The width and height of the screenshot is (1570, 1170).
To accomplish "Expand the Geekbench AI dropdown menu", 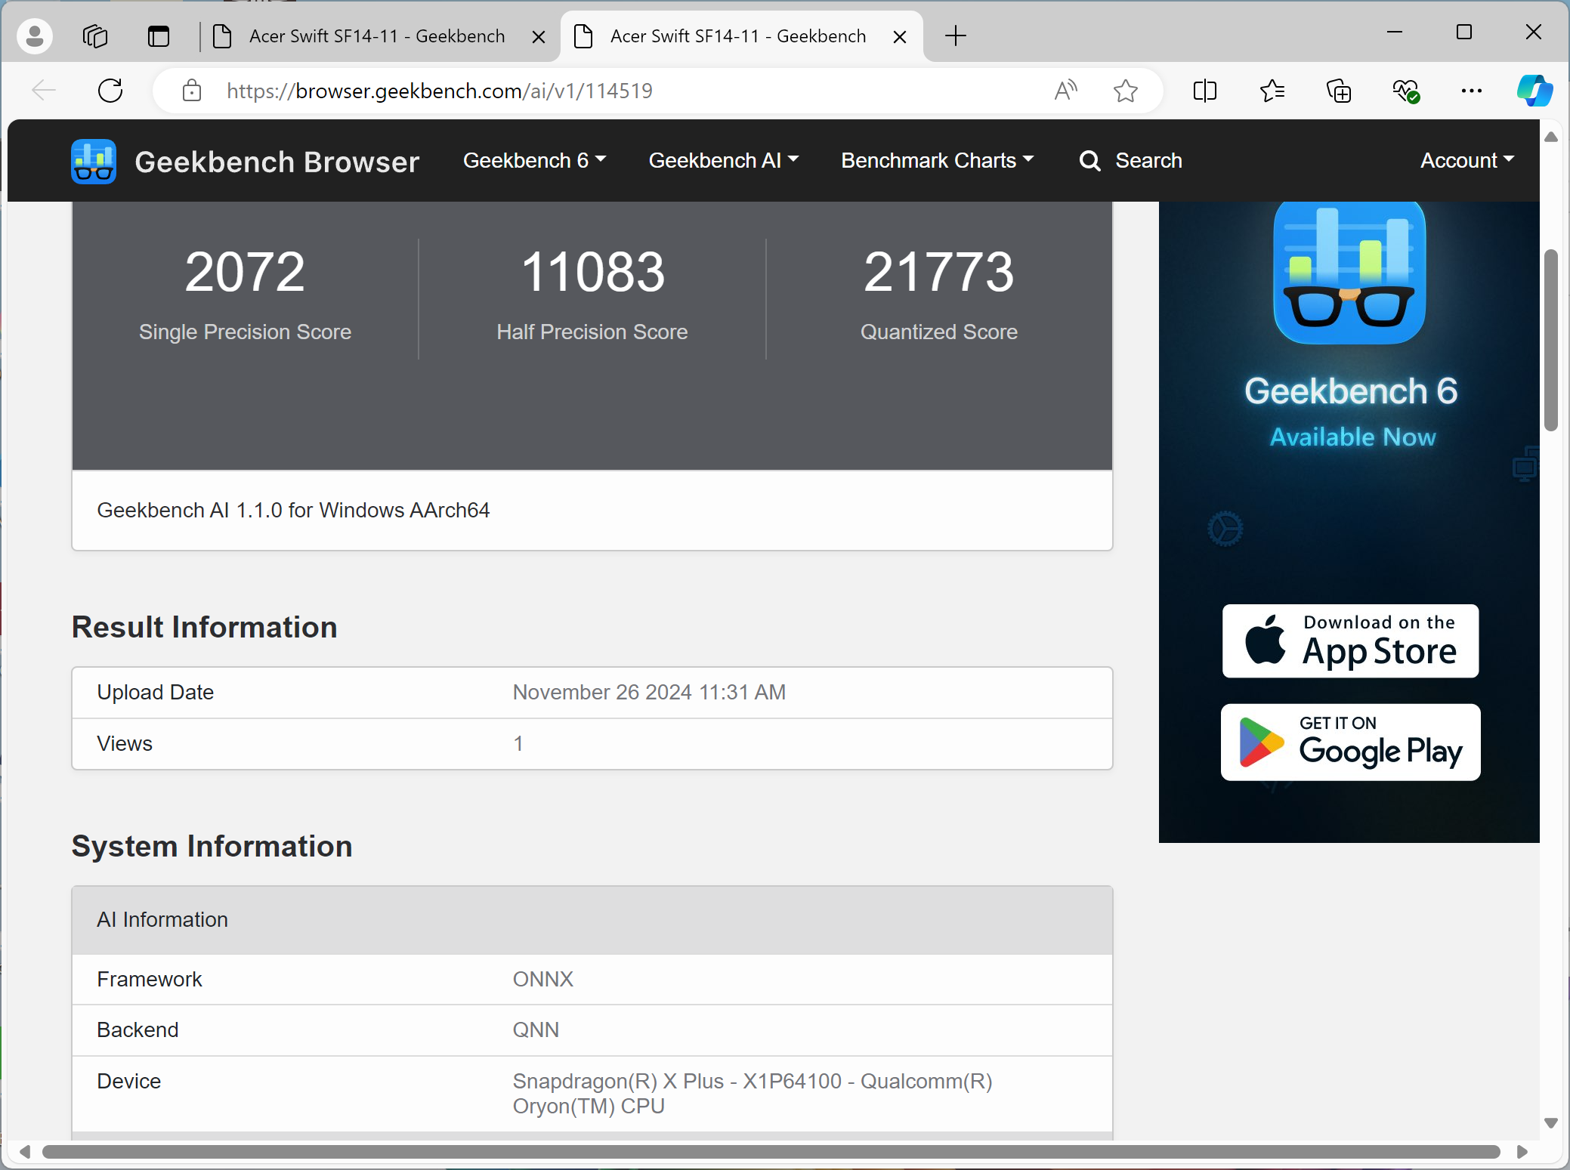I will coord(723,160).
